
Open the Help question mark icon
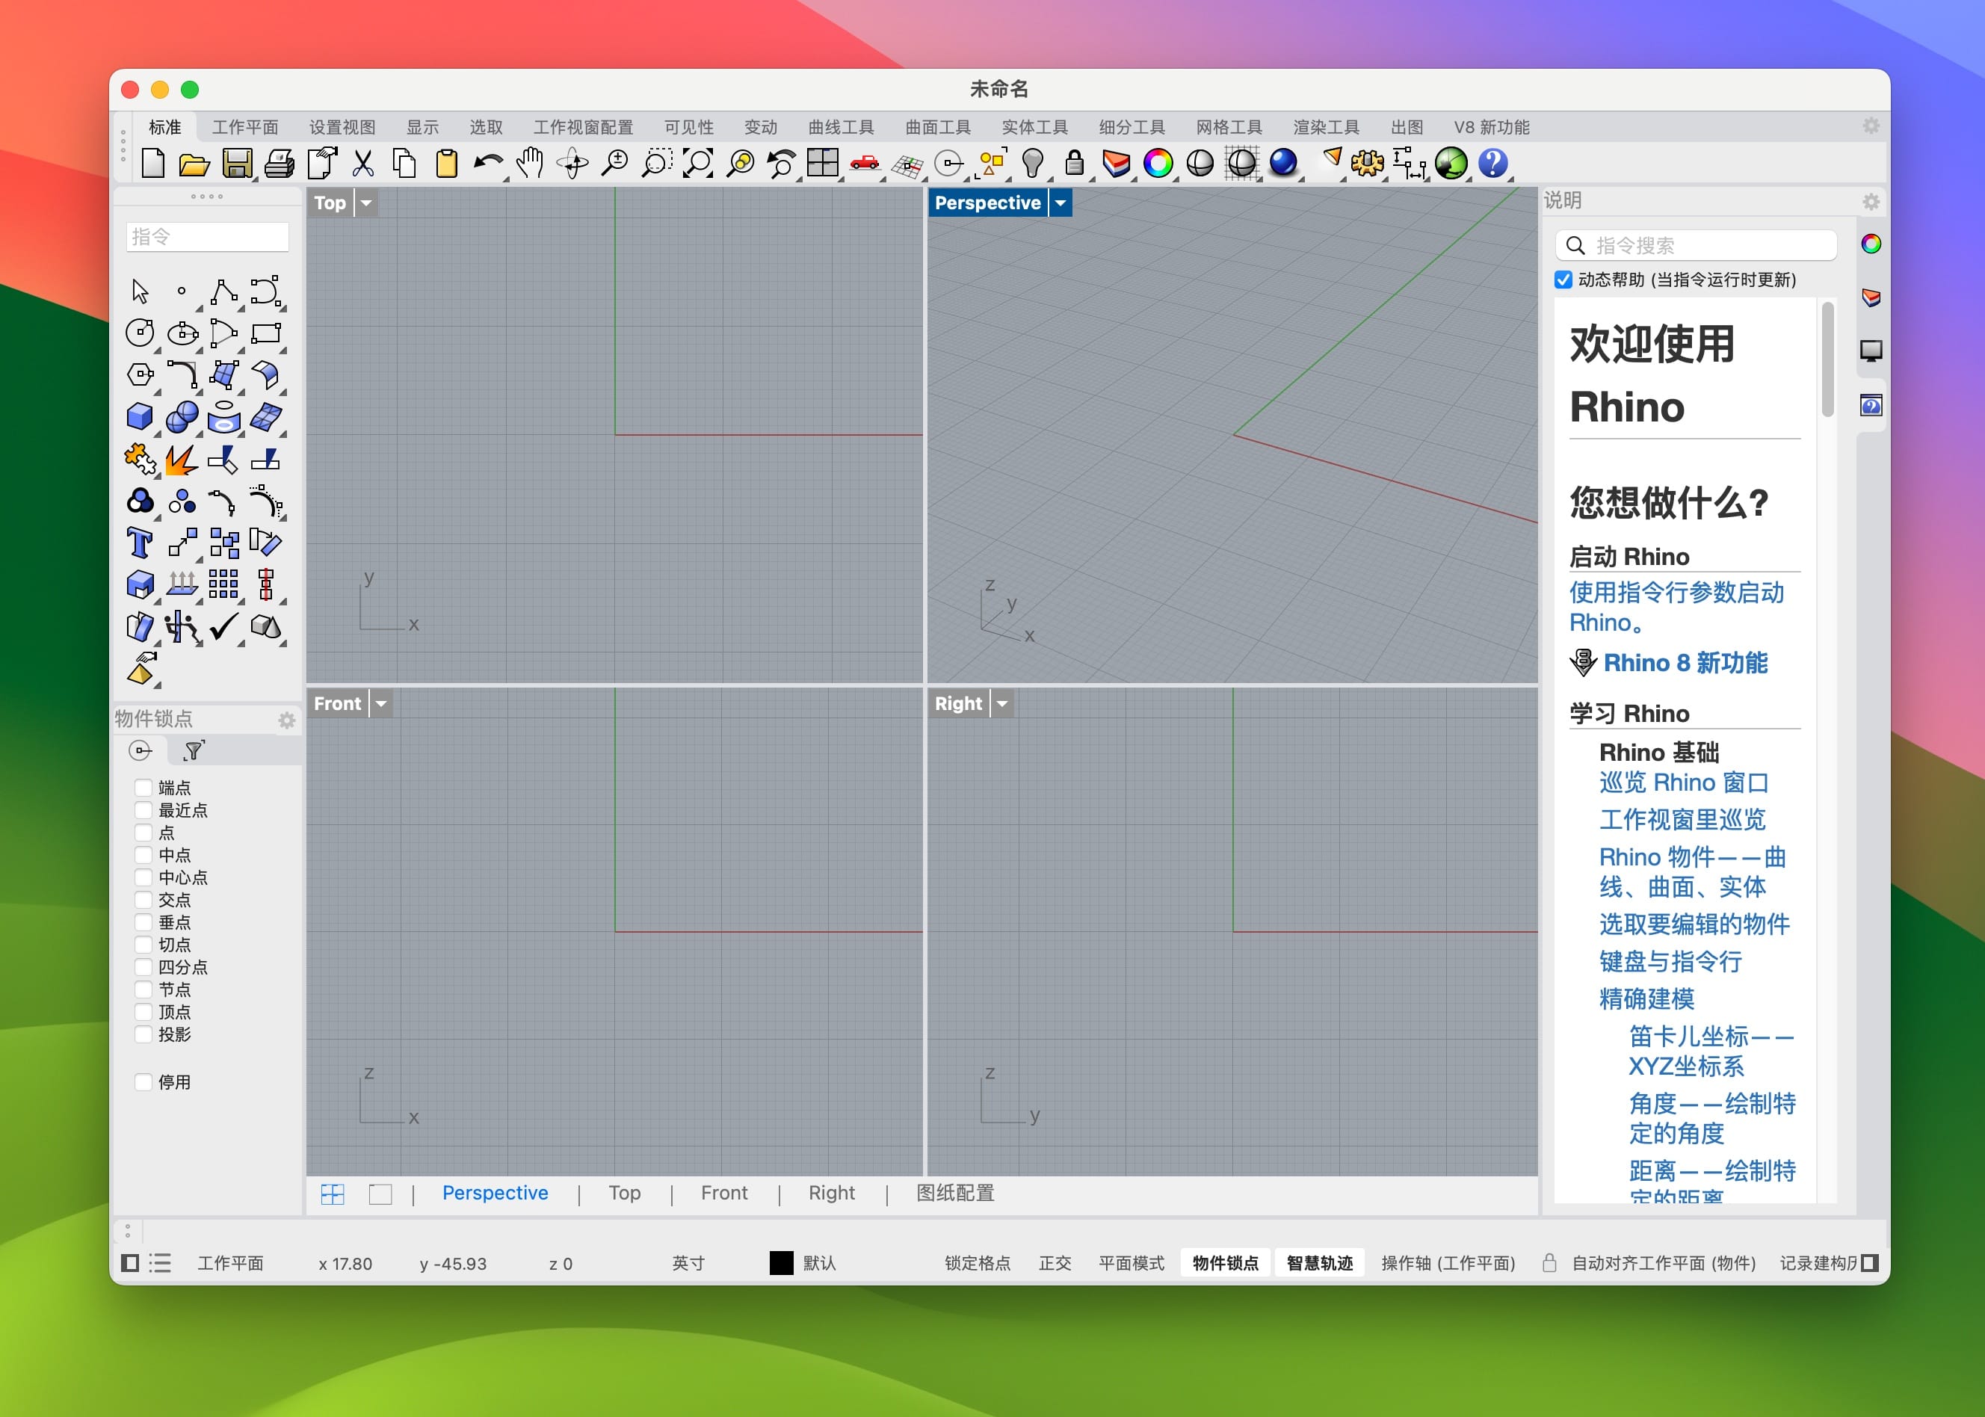[x=1492, y=163]
